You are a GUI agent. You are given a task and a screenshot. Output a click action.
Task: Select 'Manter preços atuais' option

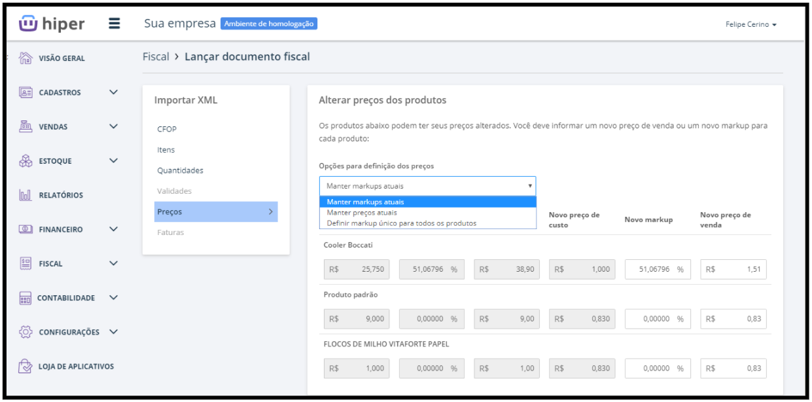[427, 212]
